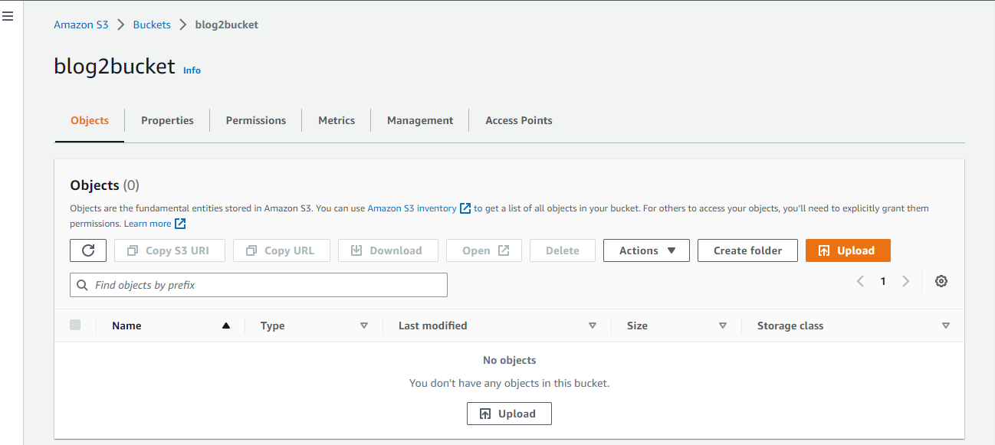Navigate to the Buckets breadcrumb link
995x445 pixels.
pos(152,25)
